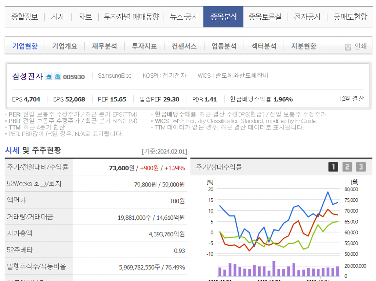Viewport: 376px width, 281px height.
Task: Click KOSPI : 전기전자 classification
Action: coord(164,75)
